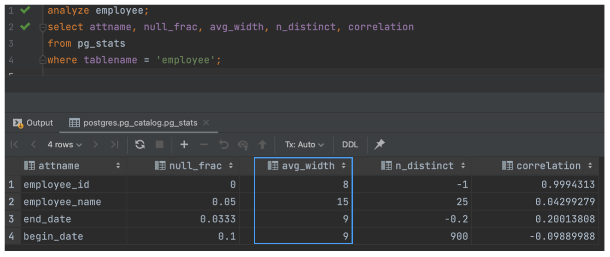Click row number 3 in results grid

(12, 219)
